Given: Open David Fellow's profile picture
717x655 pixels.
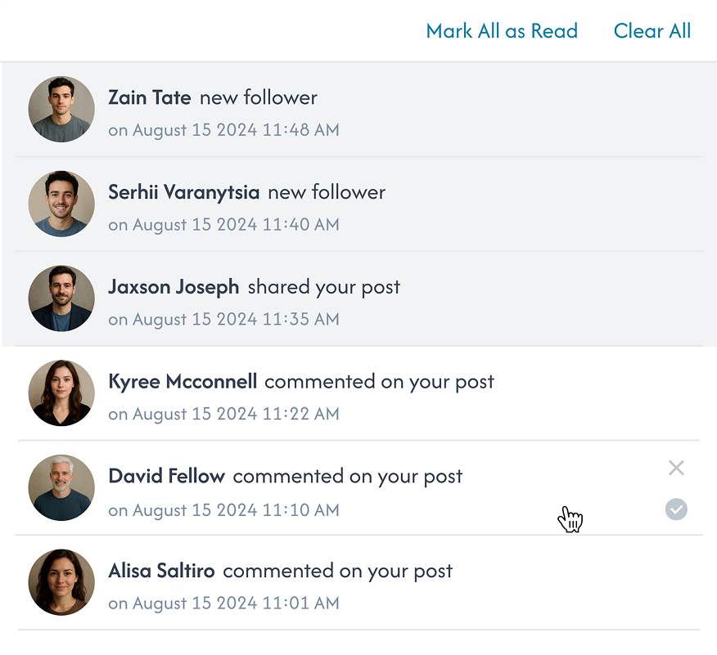Looking at the screenshot, I should (61, 487).
